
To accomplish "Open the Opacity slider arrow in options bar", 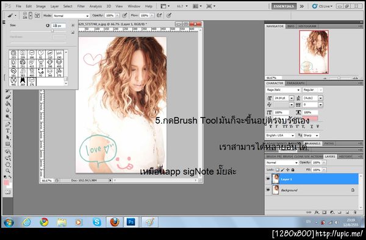I will [117, 16].
